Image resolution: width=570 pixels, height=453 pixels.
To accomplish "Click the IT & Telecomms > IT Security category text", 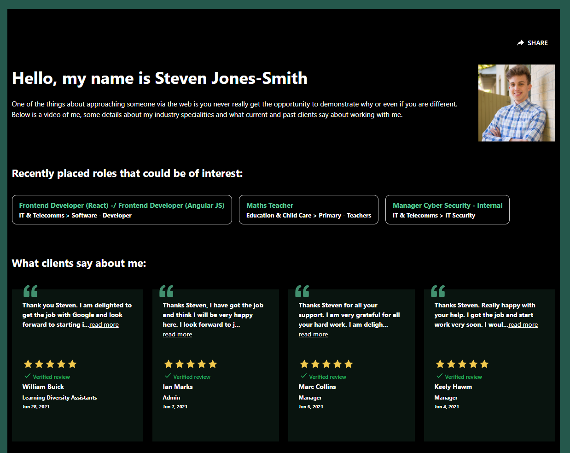I will tap(434, 216).
